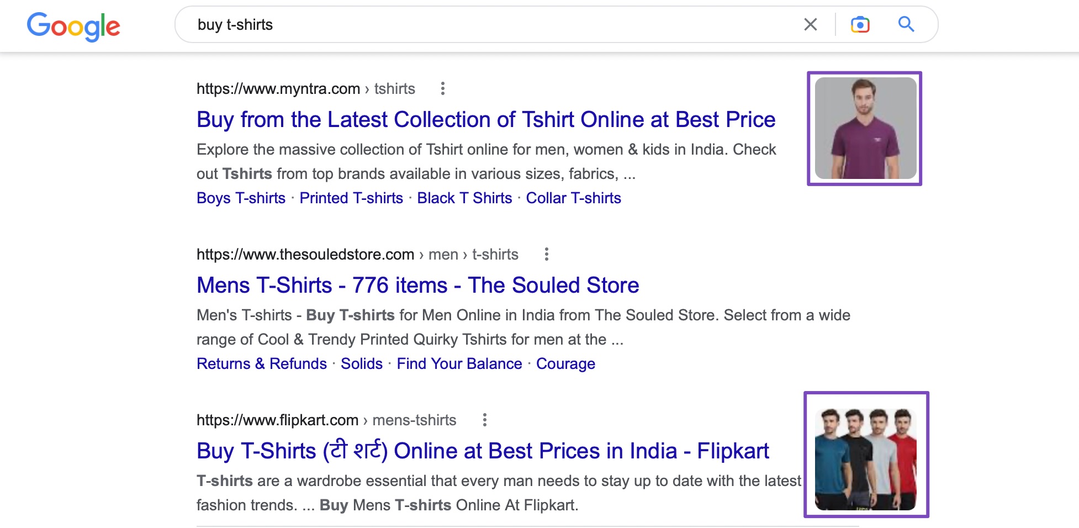Open the Courage sitelink

(565, 364)
